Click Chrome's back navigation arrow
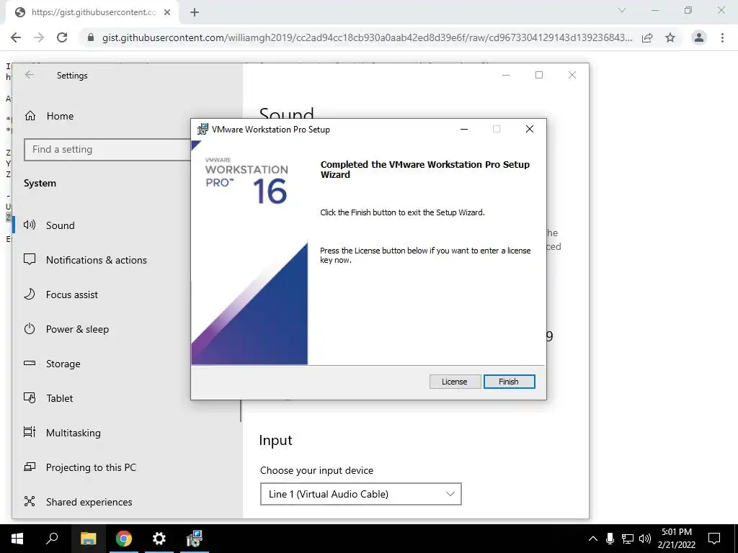738x553 pixels. tap(16, 37)
